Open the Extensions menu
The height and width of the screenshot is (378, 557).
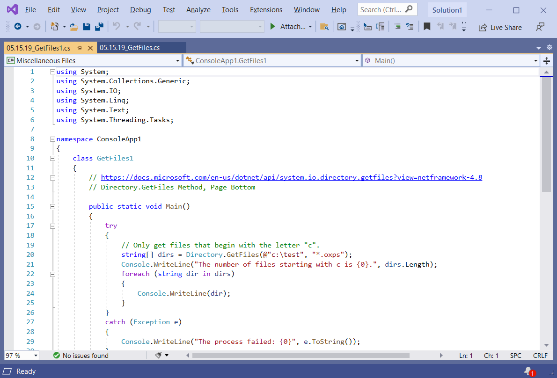pos(266,10)
